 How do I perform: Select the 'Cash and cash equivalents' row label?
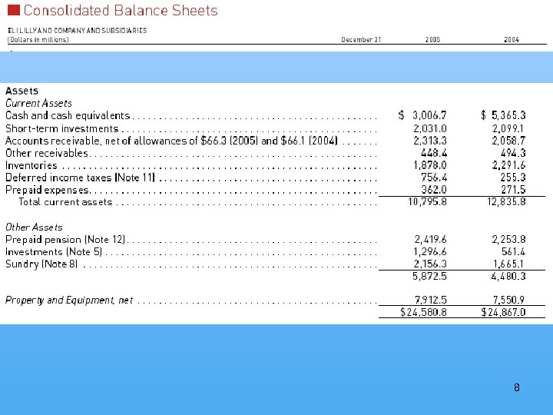pos(68,115)
